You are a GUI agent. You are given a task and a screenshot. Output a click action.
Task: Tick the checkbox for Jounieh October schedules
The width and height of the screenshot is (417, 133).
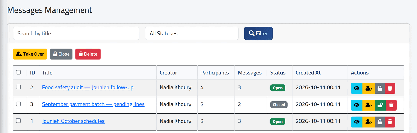point(19,121)
